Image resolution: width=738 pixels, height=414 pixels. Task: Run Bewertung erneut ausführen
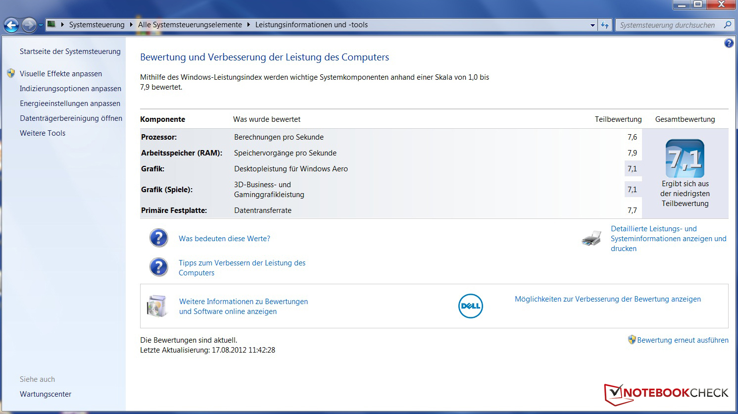coord(683,340)
